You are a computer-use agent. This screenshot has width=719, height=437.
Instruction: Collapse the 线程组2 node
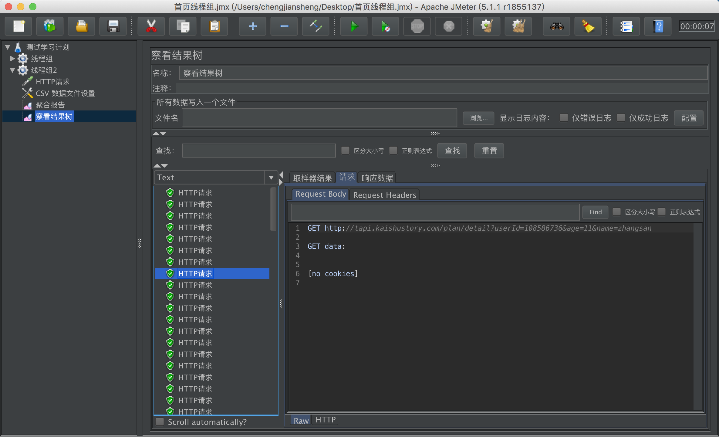(x=12, y=70)
